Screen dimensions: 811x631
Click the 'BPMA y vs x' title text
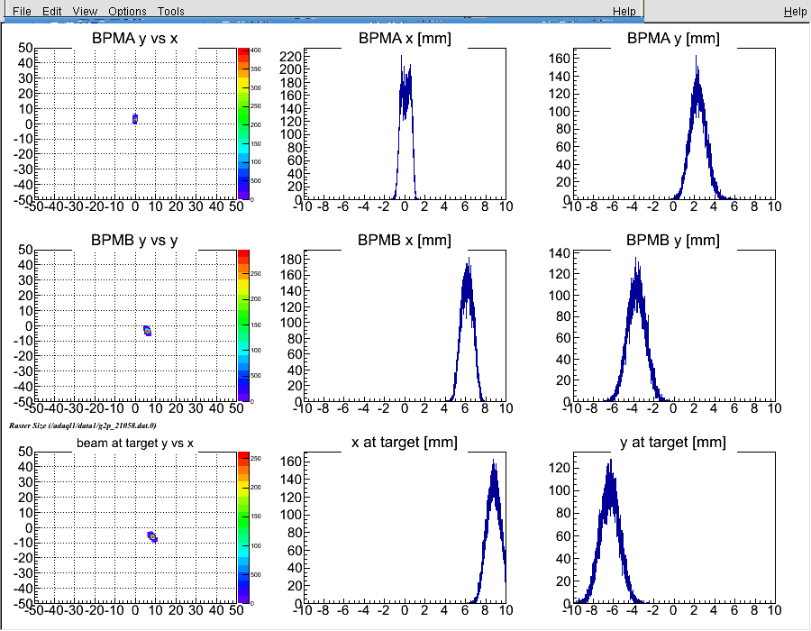(134, 38)
